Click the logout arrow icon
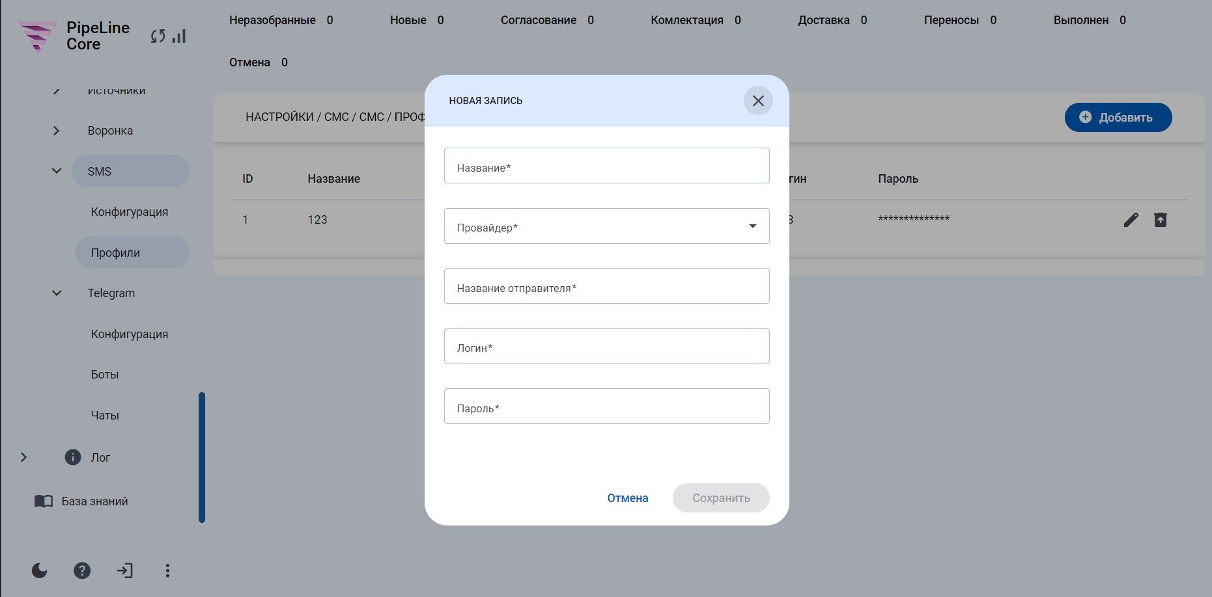This screenshot has height=597, width=1212. [x=125, y=570]
